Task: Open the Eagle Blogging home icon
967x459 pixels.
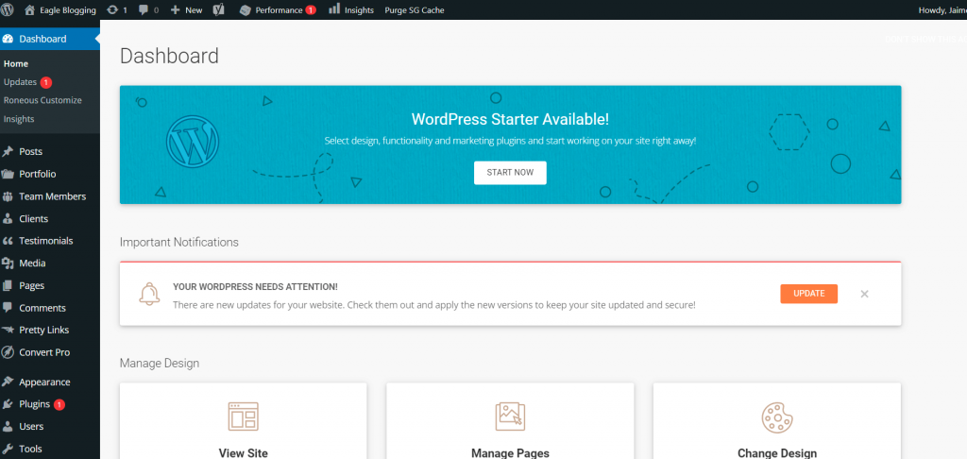Action: pyautogui.click(x=29, y=9)
